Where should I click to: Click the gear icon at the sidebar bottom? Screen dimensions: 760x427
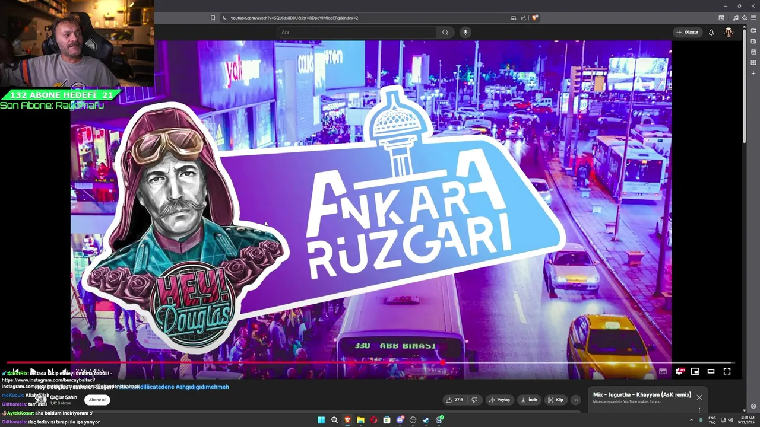point(753,406)
